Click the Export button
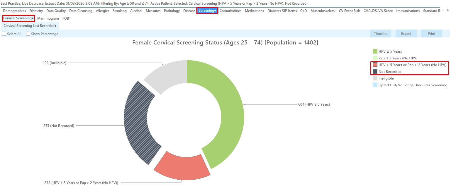The image size is (451, 189). click(x=406, y=34)
